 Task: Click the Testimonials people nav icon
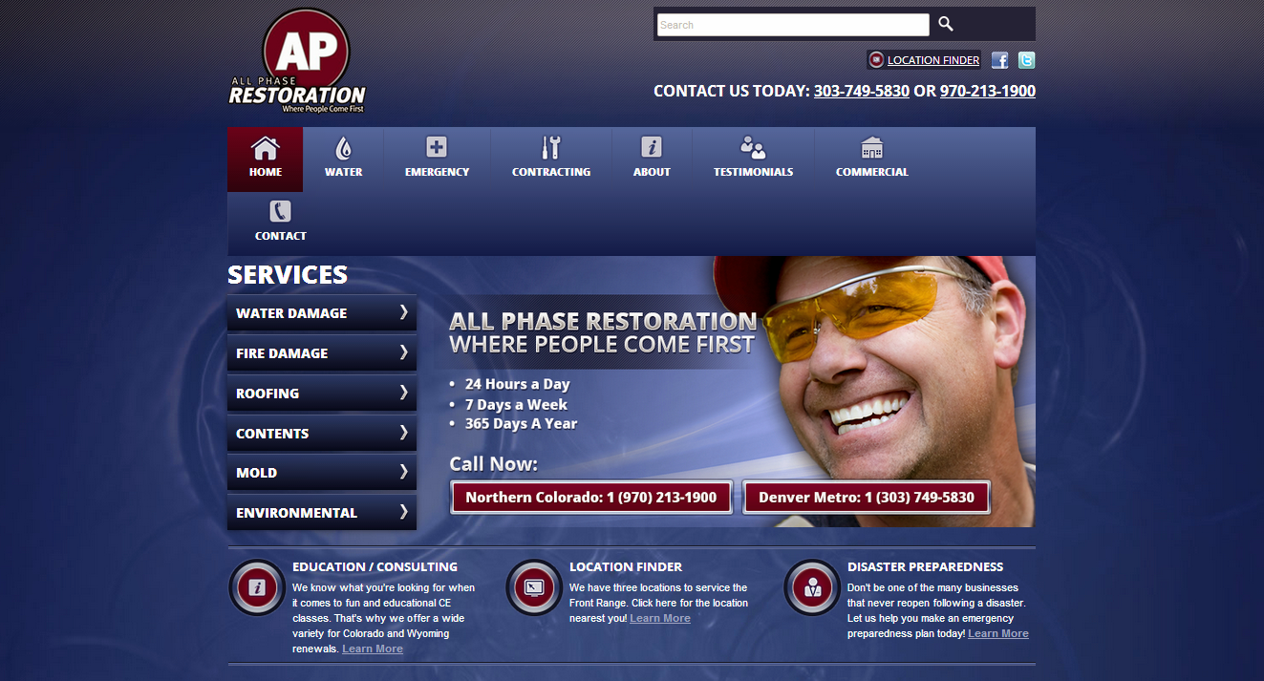pyautogui.click(x=753, y=147)
